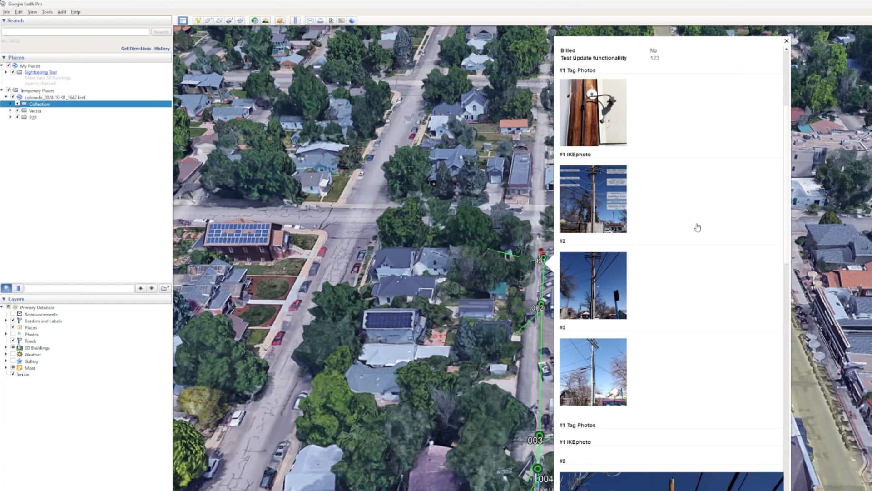The width and height of the screenshot is (872, 491).
Task: Uncheck the Terrain layer
Action: click(13, 374)
